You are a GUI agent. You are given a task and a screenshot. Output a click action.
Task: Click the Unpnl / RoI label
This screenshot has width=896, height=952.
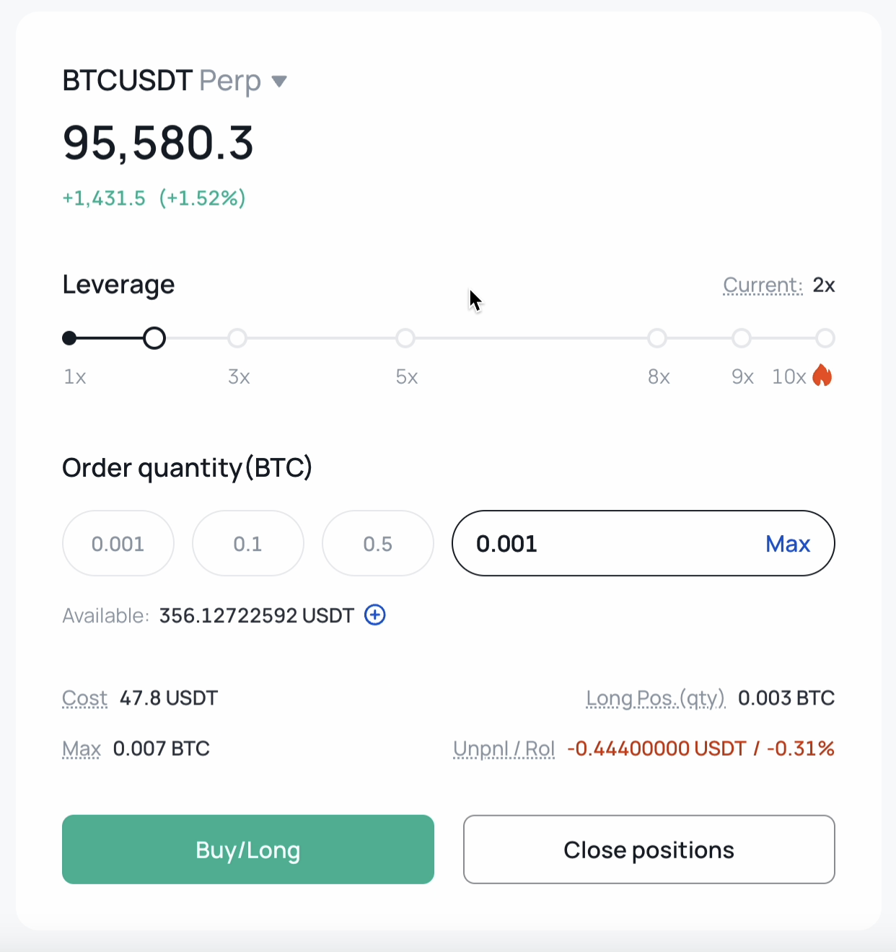[x=504, y=749]
